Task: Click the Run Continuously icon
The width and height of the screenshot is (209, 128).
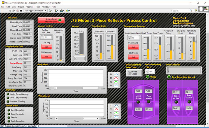Action: (x=14, y=11)
